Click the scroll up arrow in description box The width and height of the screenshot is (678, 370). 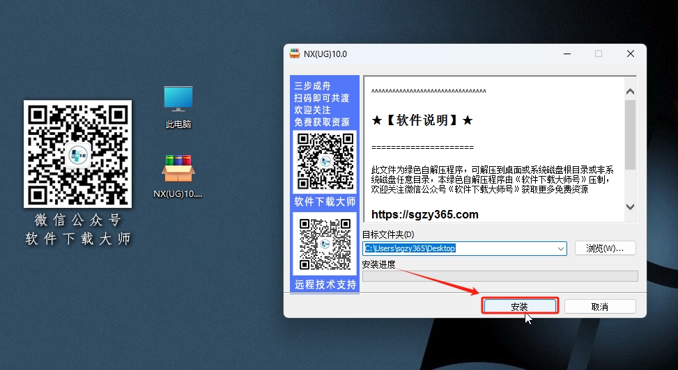pyautogui.click(x=630, y=92)
